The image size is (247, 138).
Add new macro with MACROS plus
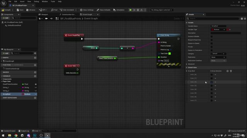[x=35, y=72]
